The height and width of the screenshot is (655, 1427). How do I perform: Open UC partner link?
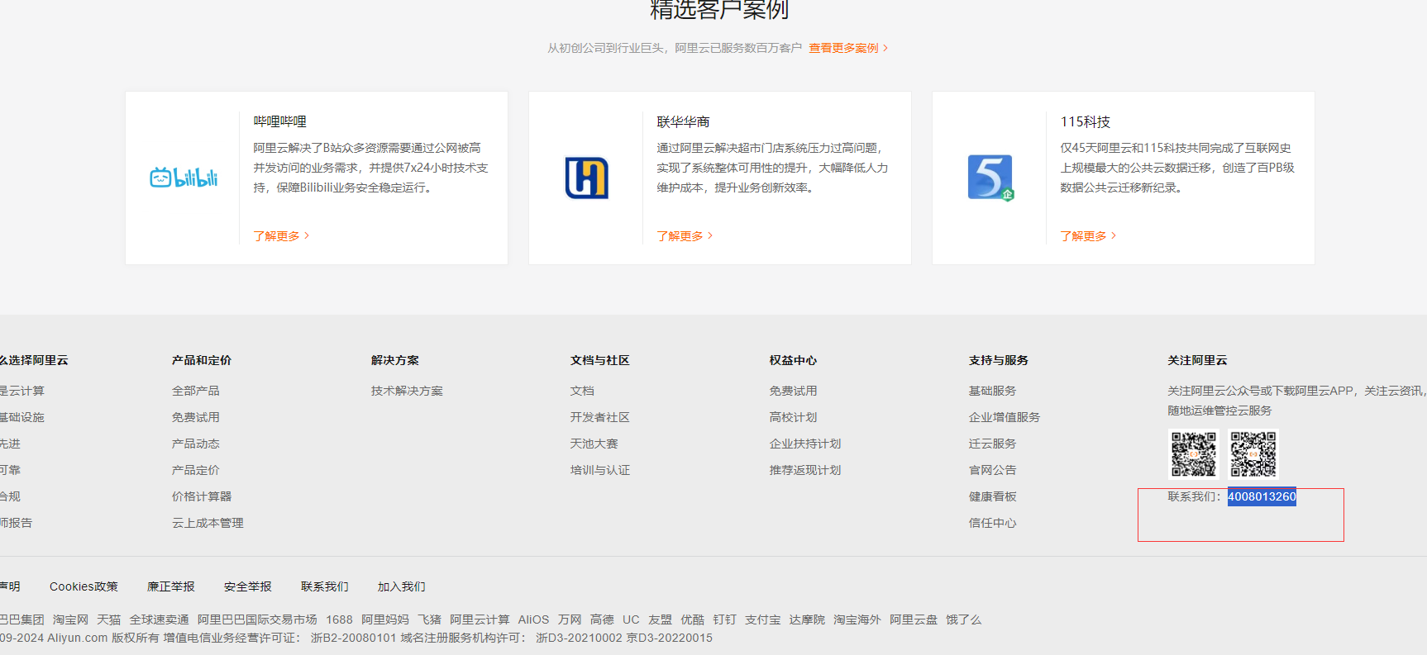631,619
